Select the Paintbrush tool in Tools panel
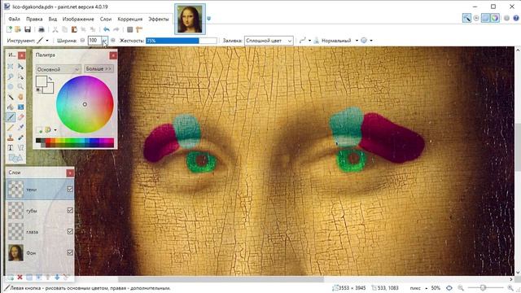 point(11,117)
